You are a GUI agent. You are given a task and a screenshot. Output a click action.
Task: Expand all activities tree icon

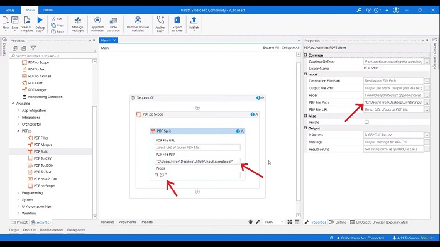[15, 48]
